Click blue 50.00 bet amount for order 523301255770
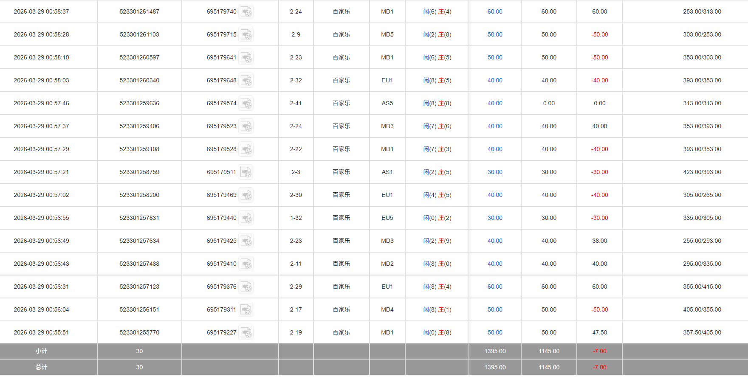This screenshot has width=748, height=385. coord(494,333)
